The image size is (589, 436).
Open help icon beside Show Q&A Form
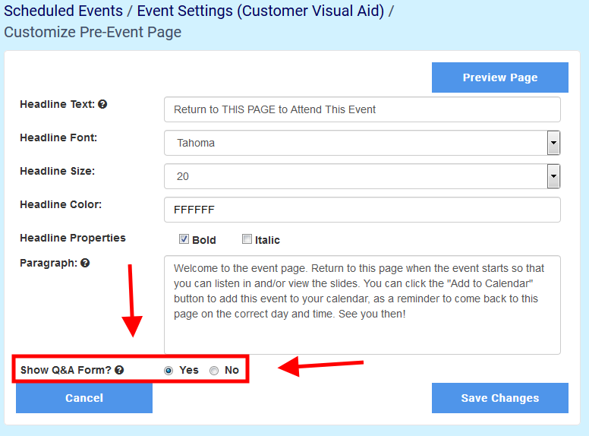(119, 370)
